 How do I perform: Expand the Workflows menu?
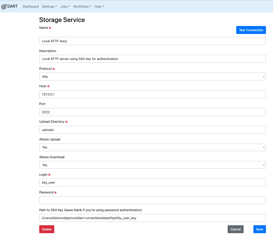[x=82, y=6]
